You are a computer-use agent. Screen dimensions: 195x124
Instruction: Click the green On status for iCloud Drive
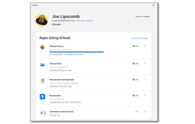135,64
